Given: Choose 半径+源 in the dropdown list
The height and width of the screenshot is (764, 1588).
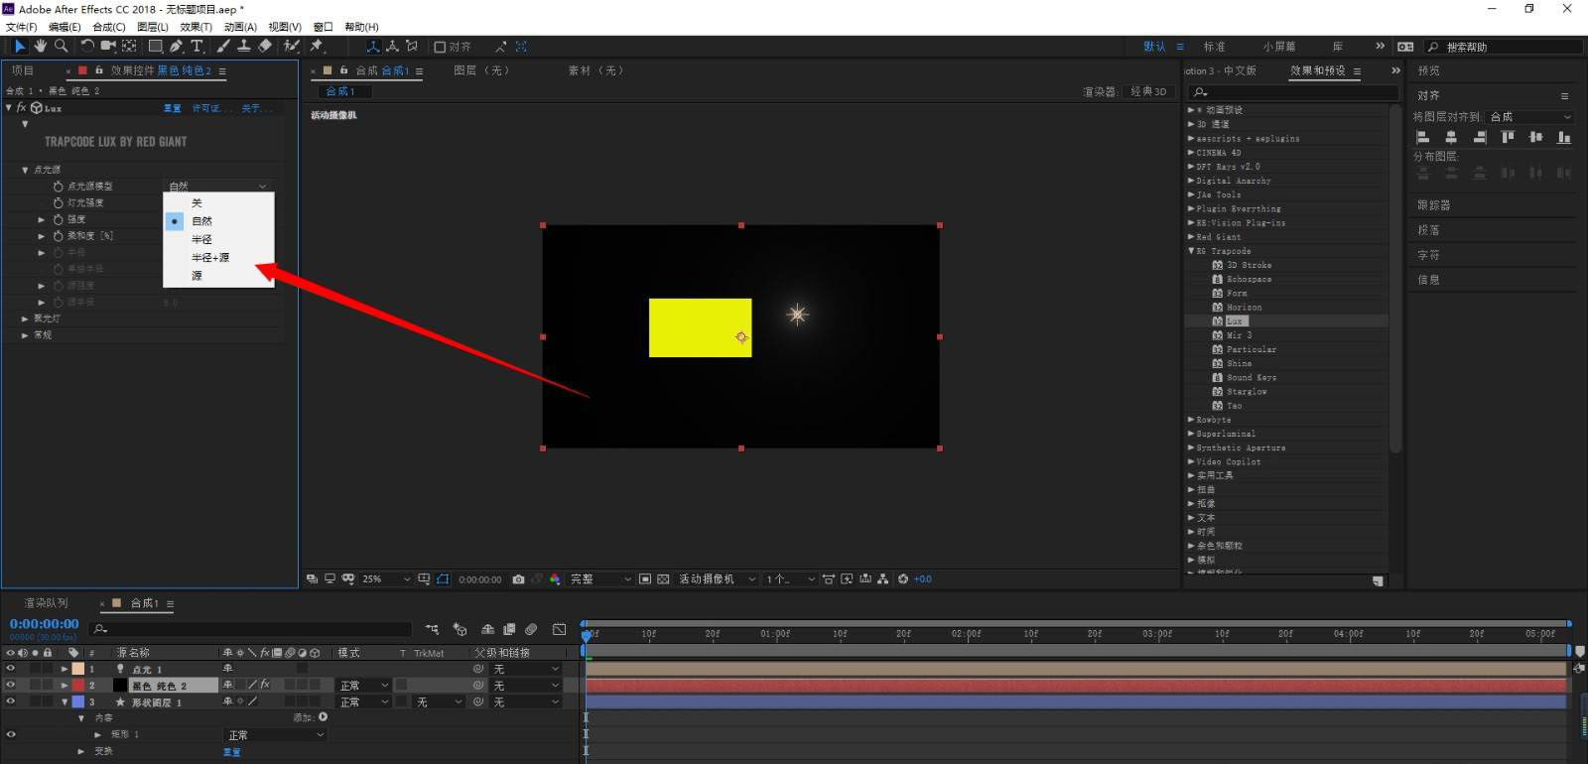Looking at the screenshot, I should pyautogui.click(x=210, y=257).
